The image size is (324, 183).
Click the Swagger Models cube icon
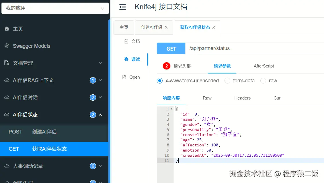point(7,46)
